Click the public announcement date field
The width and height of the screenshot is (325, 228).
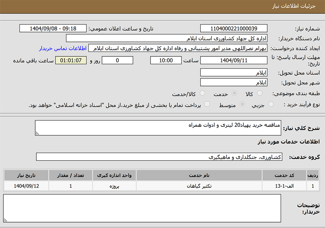coord(53,29)
